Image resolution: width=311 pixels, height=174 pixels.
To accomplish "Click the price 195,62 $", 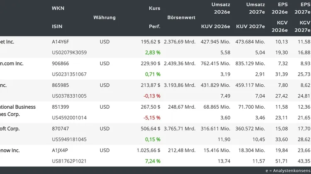I will 151,42.
